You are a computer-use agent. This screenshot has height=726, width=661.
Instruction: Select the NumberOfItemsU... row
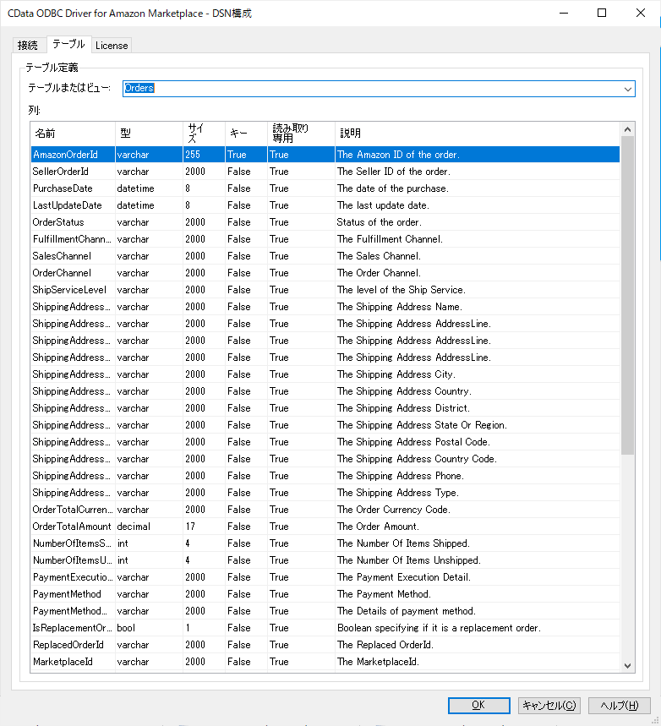tap(325, 560)
